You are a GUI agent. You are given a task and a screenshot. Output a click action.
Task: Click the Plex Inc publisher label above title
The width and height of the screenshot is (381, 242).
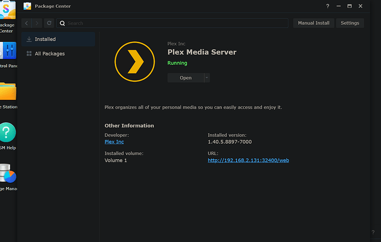176,44
